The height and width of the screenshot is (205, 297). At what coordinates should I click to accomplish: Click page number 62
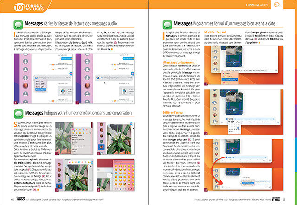pos(13,199)
